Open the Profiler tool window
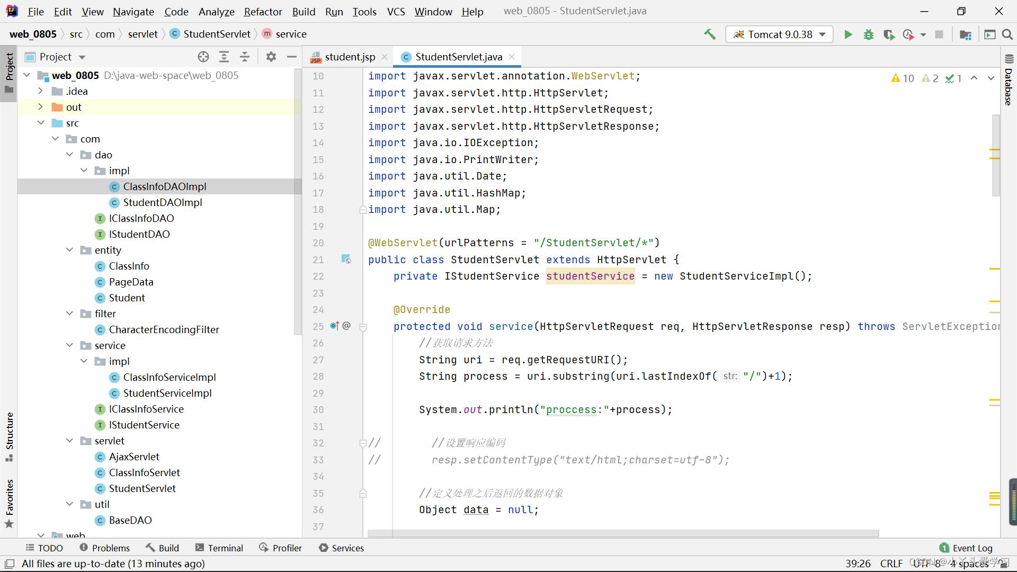 tap(281, 548)
